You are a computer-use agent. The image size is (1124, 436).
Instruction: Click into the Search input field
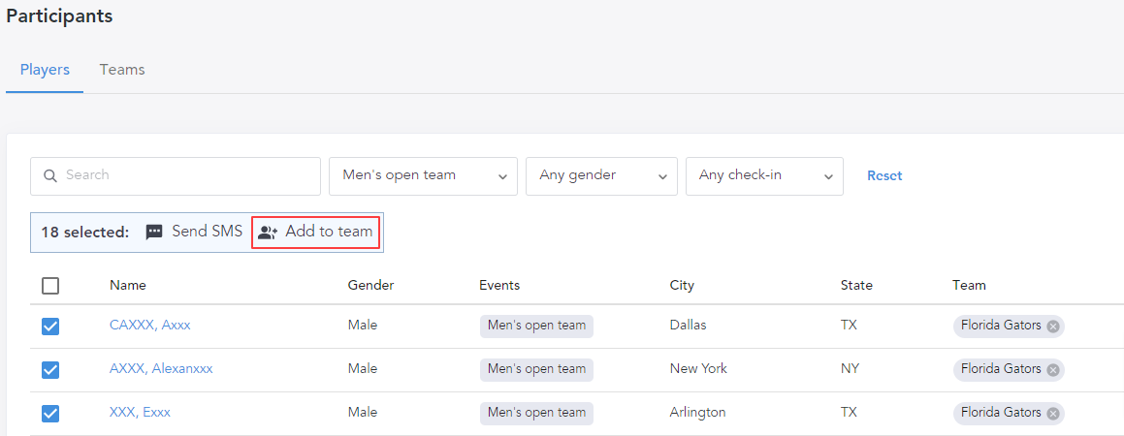[184, 176]
